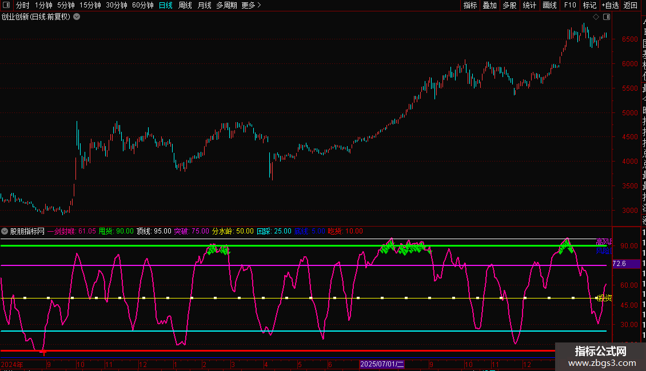Open the 统计 statistics button

coord(529,5)
